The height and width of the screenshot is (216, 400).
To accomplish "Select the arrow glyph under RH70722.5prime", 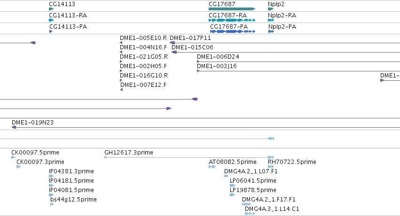I will [x=271, y=167].
